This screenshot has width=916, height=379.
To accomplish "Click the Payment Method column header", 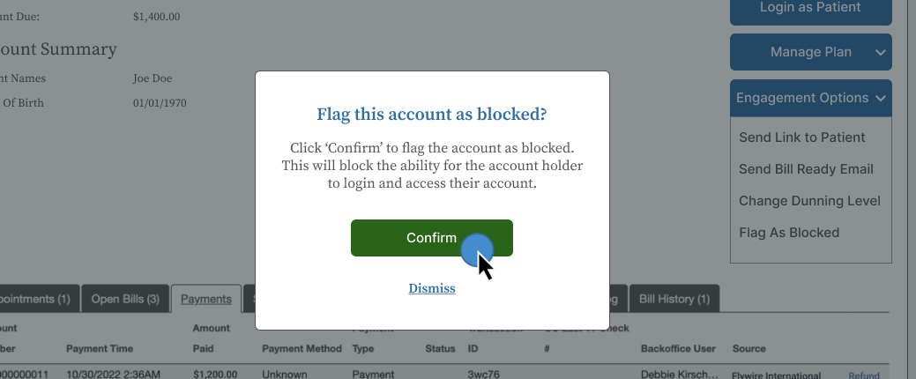I will tap(302, 349).
